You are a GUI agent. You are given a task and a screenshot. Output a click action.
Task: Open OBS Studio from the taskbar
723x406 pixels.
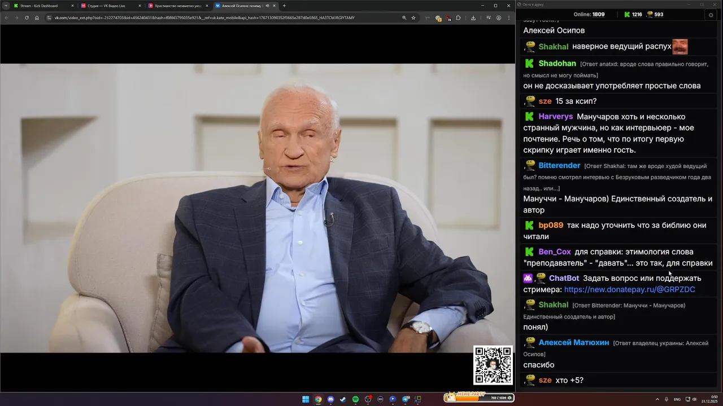coord(368,399)
